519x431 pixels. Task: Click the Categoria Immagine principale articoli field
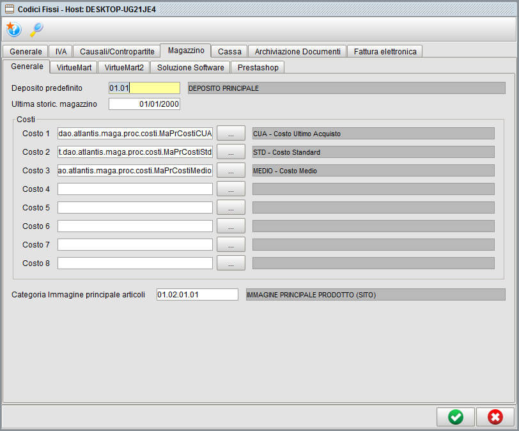pyautogui.click(x=197, y=295)
